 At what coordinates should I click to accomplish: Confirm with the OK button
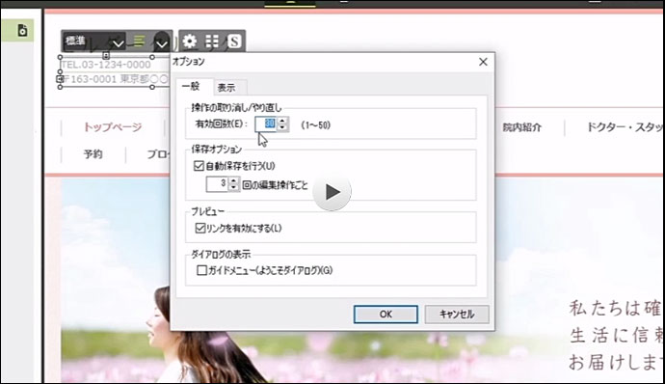(x=386, y=315)
